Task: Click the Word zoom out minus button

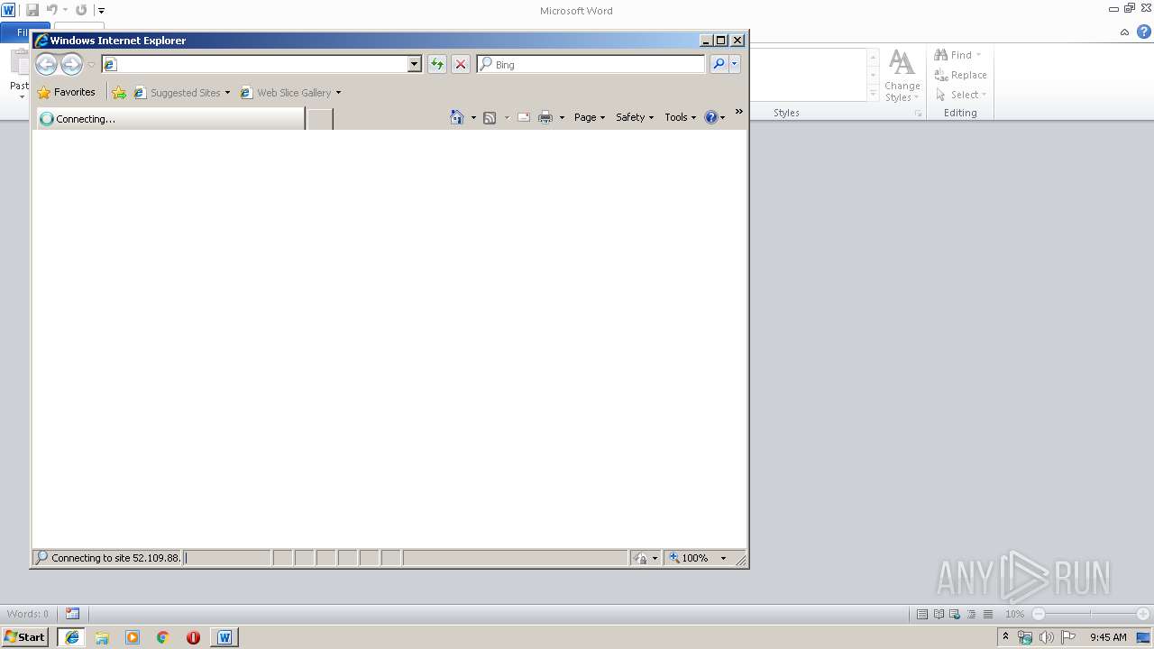Action: (x=1039, y=614)
